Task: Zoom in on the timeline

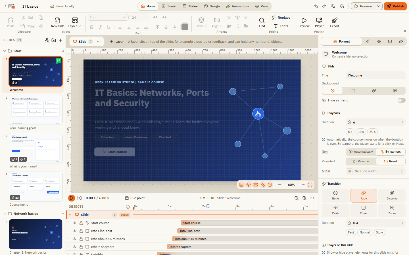Action: point(304,198)
